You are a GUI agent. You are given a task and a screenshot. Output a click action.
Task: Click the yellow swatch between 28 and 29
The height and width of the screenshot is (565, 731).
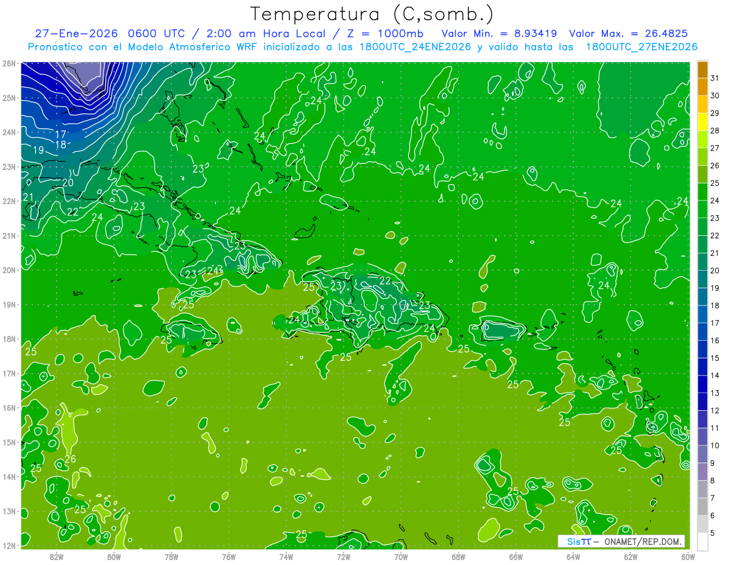point(702,122)
